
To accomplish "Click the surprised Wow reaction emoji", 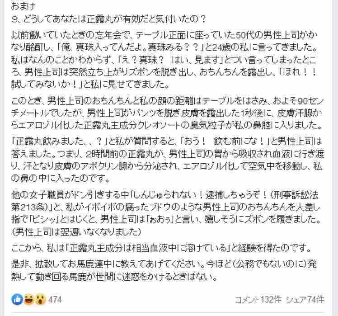I will (40, 299).
